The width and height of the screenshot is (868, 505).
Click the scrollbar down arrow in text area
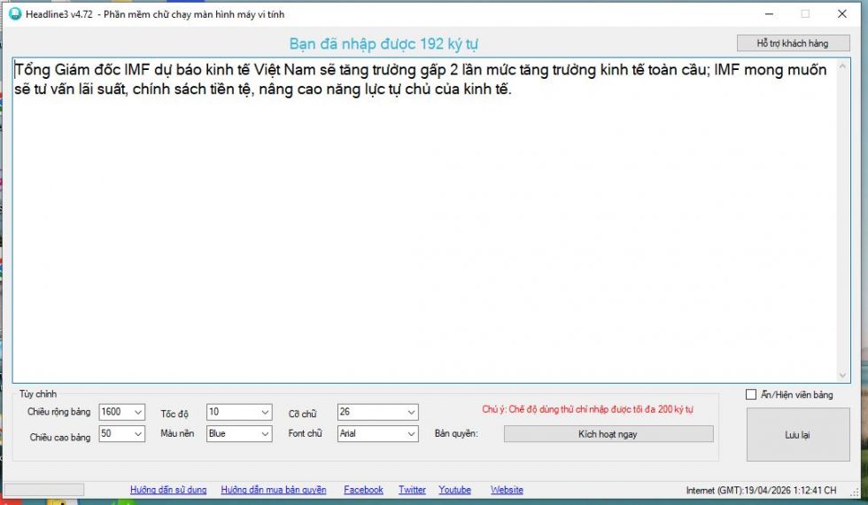842,376
